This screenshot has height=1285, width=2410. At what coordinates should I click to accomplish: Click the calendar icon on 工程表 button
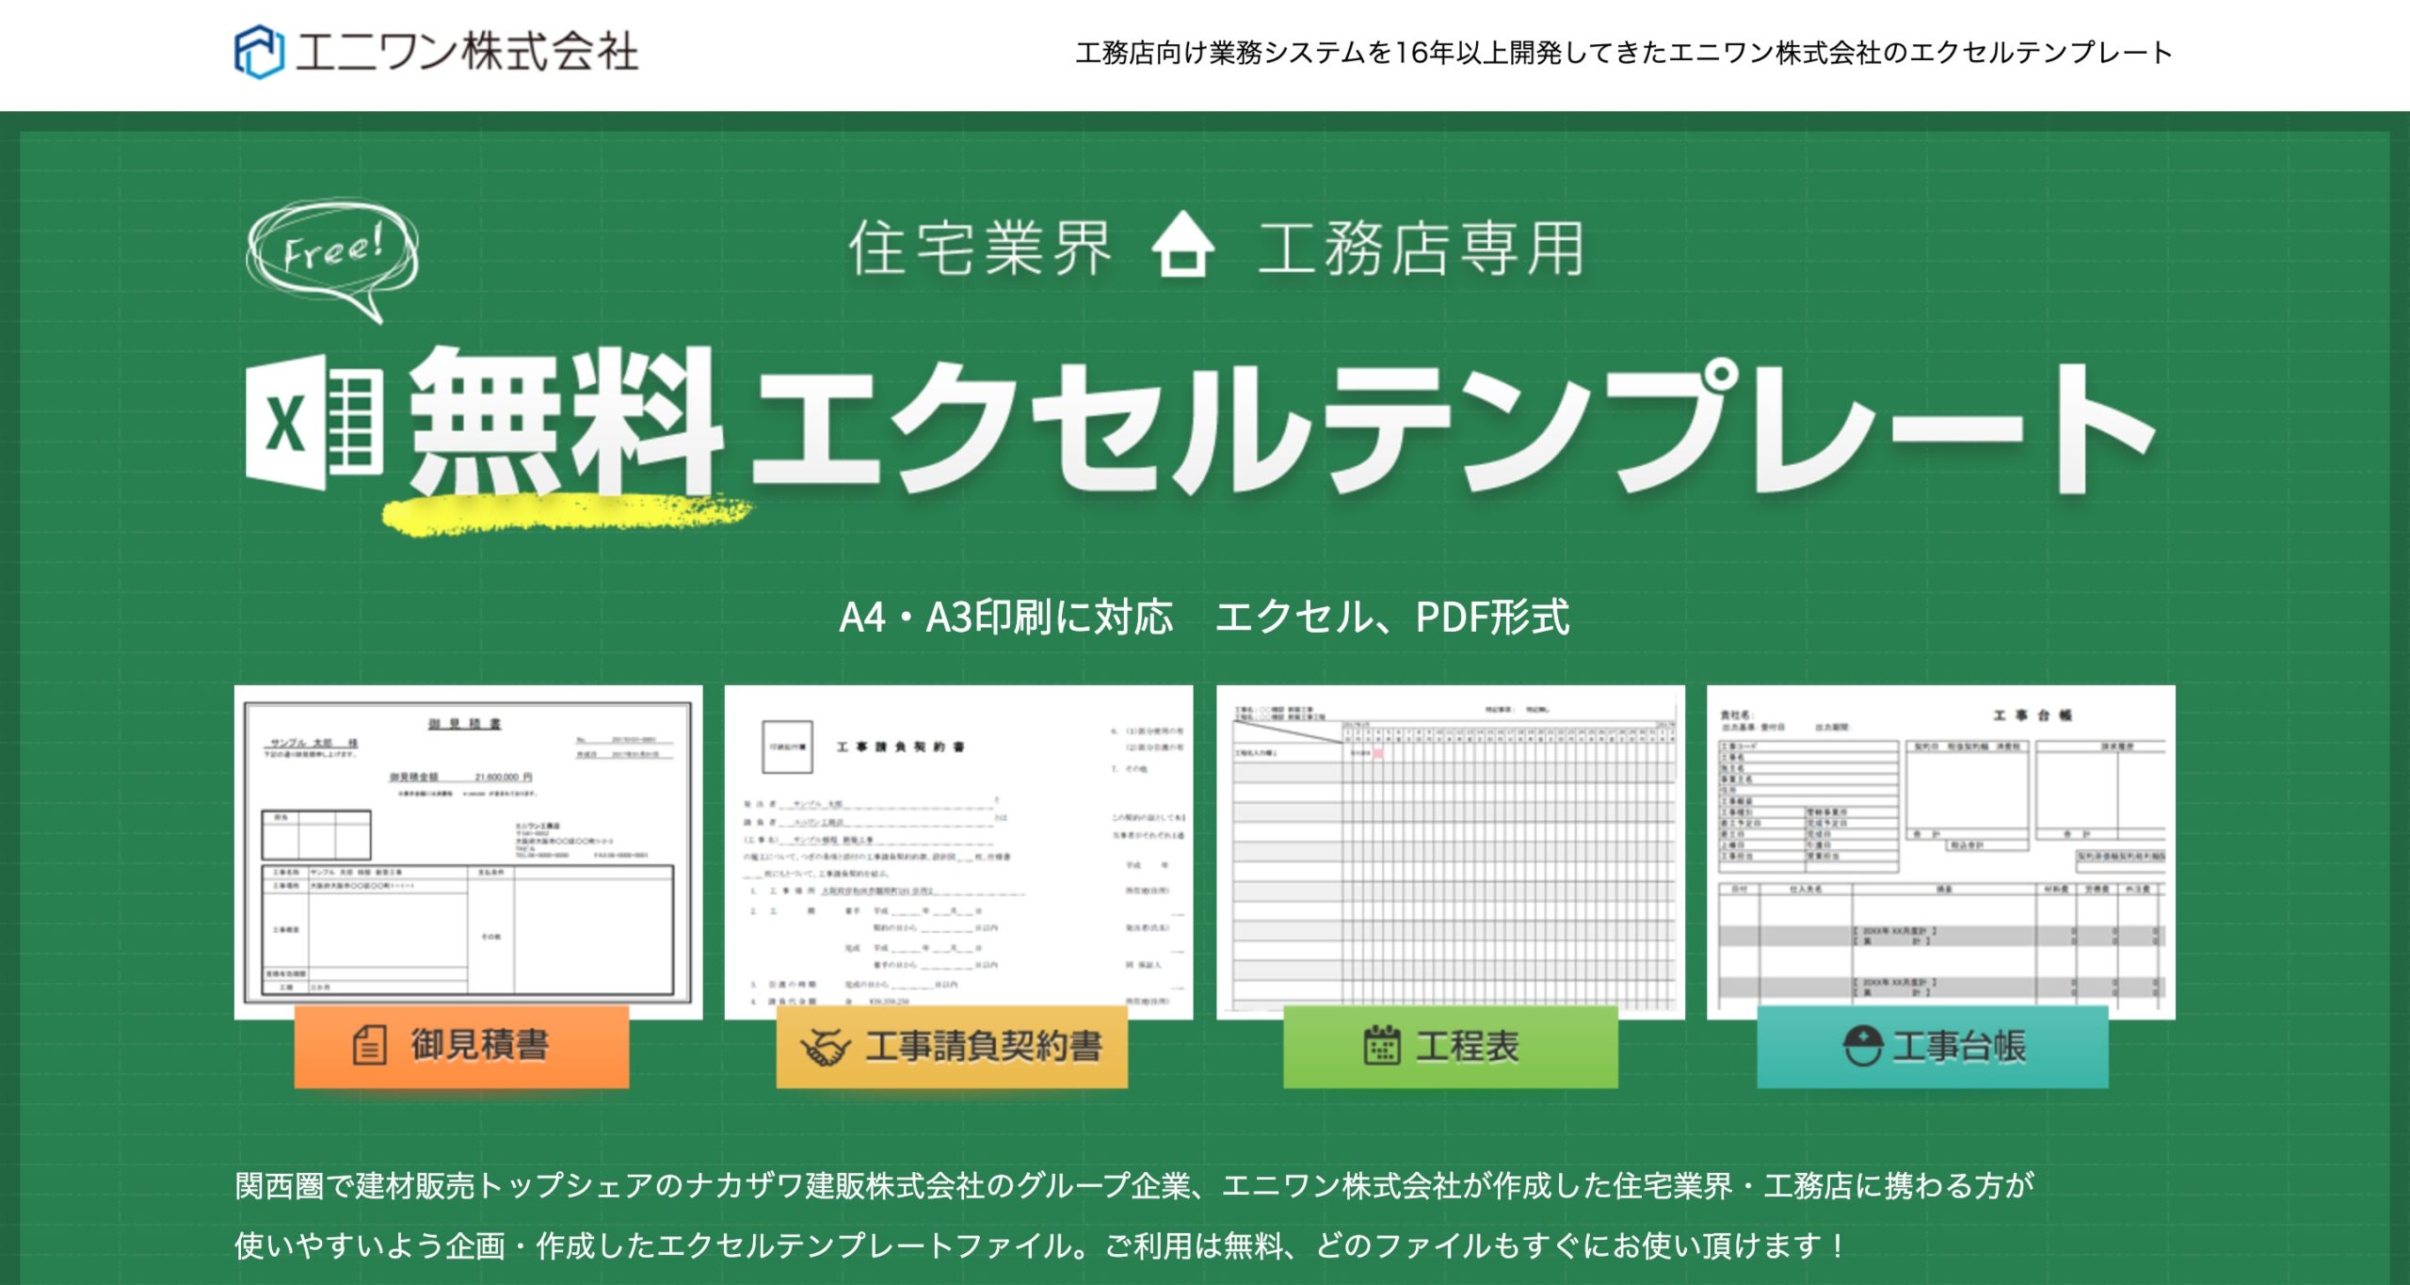click(x=1382, y=1045)
